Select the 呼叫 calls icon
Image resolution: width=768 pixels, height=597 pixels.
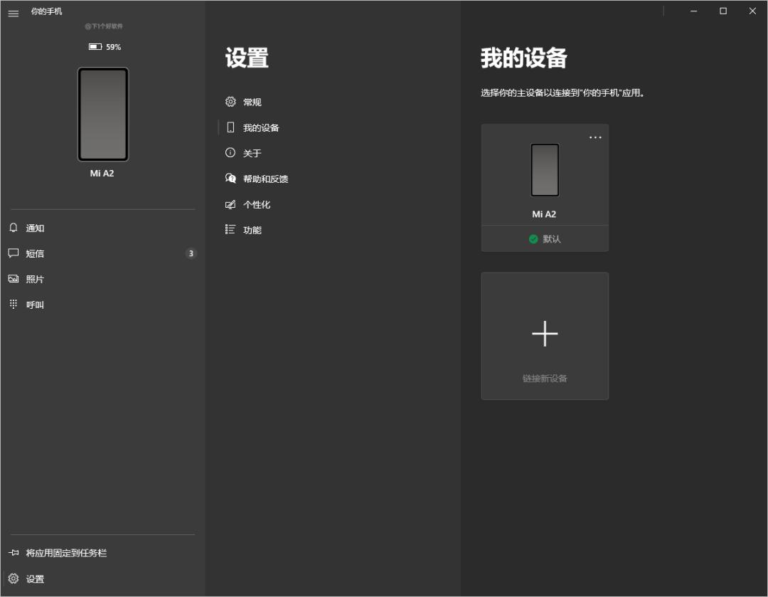pyautogui.click(x=33, y=305)
